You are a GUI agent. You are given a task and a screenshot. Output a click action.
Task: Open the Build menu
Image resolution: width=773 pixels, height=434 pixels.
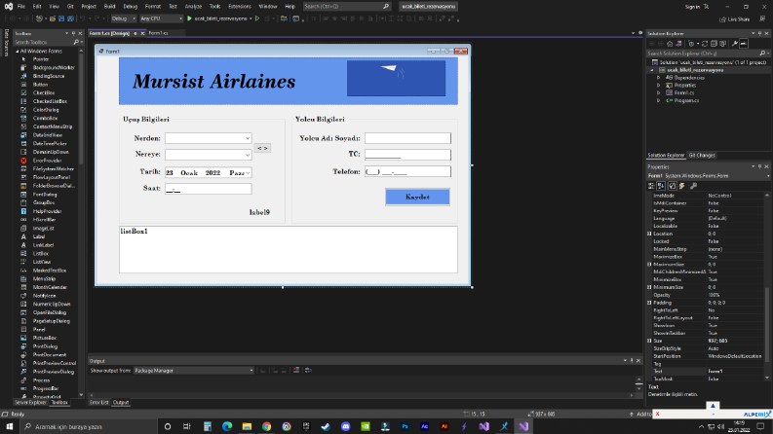(109, 7)
